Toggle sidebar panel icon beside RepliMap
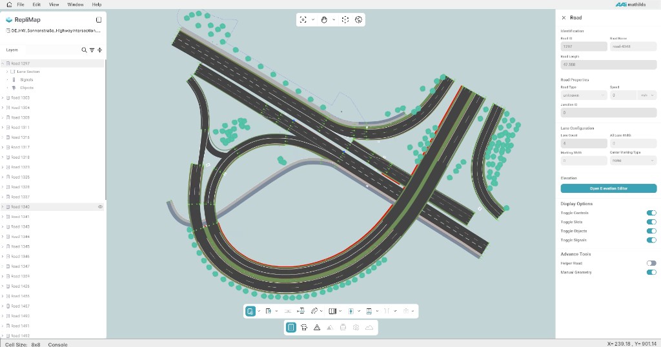Viewport: 661px width, 347px height. point(99,20)
